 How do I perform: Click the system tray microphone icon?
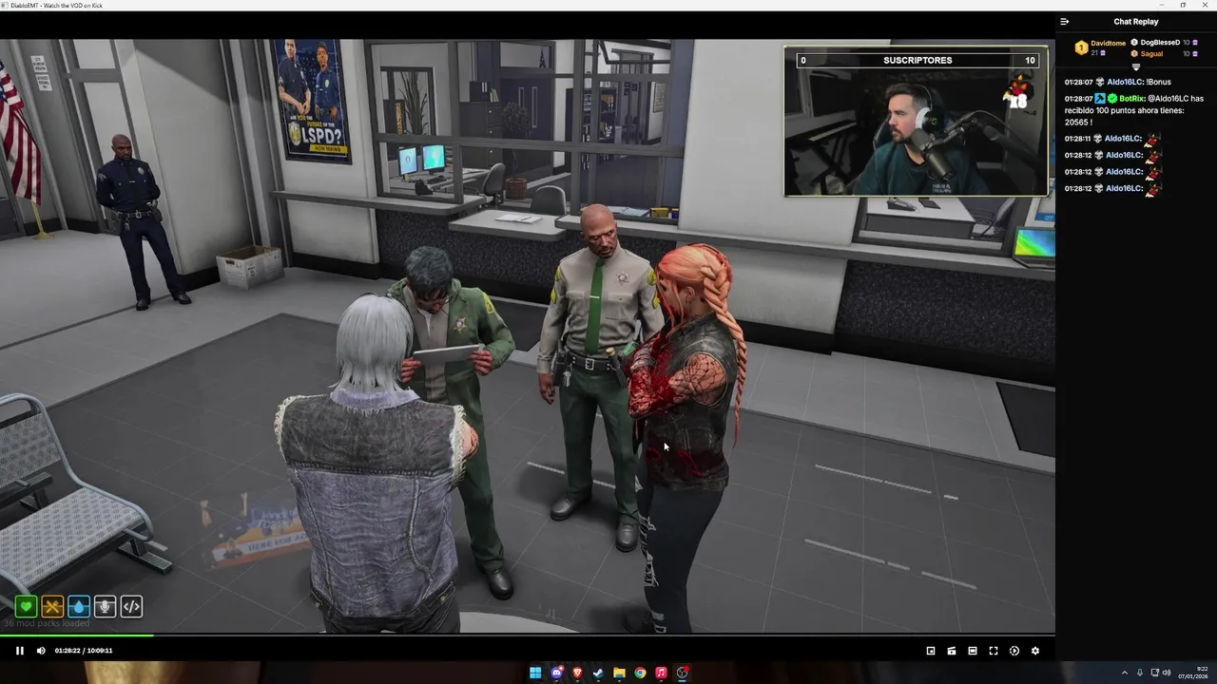[1140, 673]
